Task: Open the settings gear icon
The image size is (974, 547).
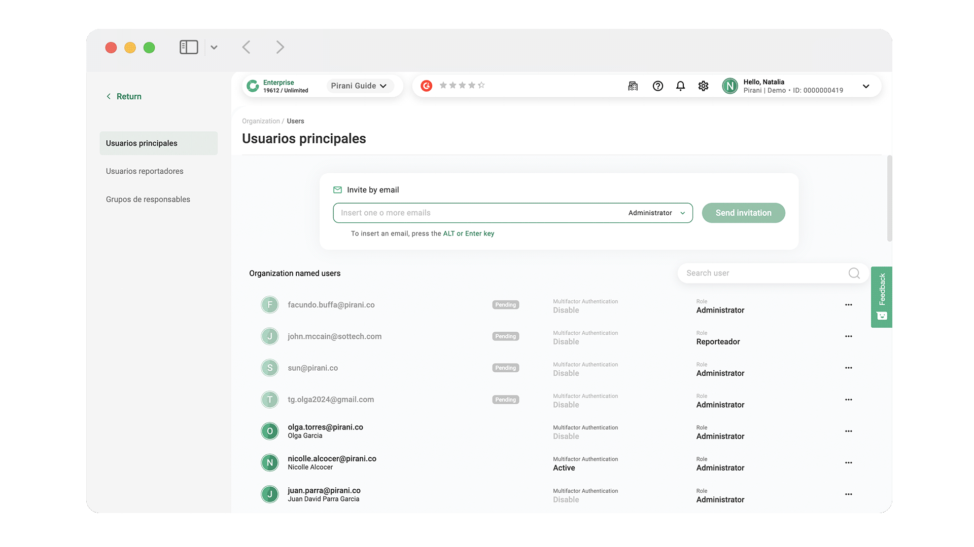Action: coord(703,86)
